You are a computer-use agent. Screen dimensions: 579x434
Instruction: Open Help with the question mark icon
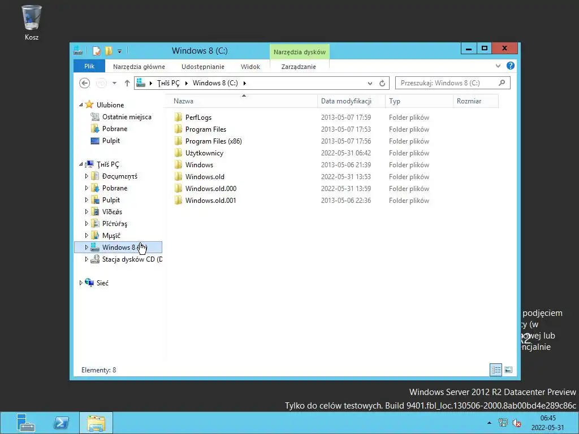[511, 66]
